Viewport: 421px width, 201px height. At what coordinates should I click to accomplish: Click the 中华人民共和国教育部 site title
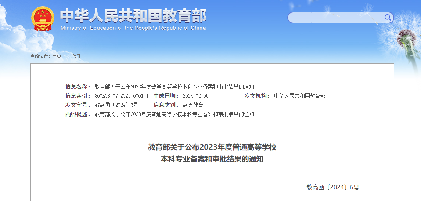pos(133,15)
